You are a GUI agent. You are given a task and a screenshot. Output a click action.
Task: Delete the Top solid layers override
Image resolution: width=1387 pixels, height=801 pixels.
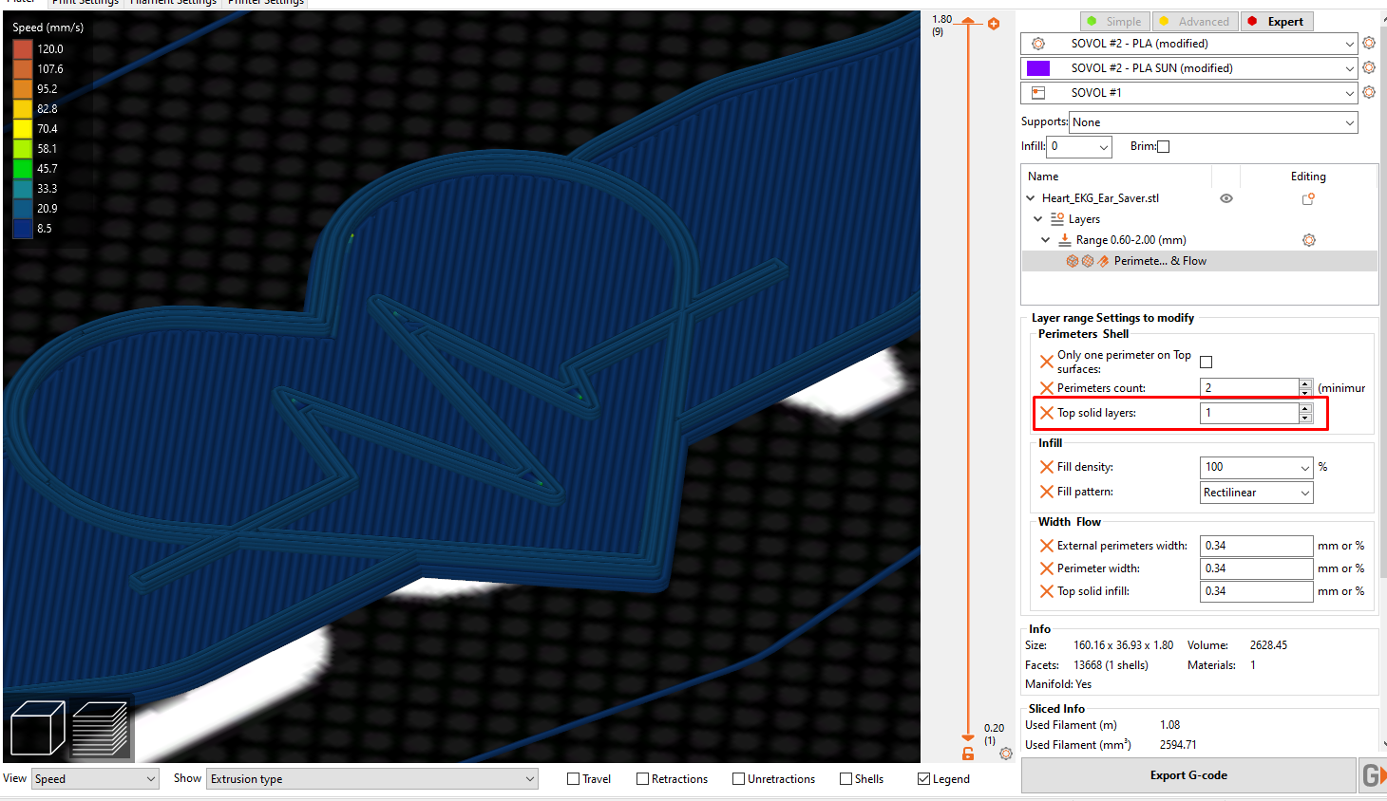[1046, 413]
